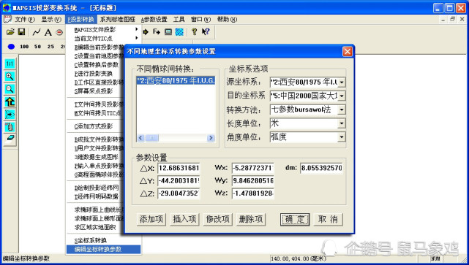The image size is (469, 265).
Task: Choose 坐标系转换 menu entry
Action: [x=90, y=240]
